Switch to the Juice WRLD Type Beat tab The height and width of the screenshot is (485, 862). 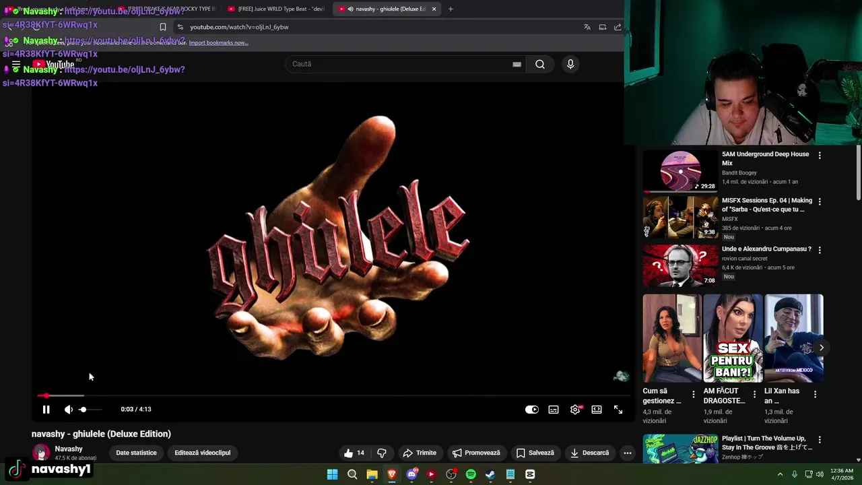coord(276,9)
